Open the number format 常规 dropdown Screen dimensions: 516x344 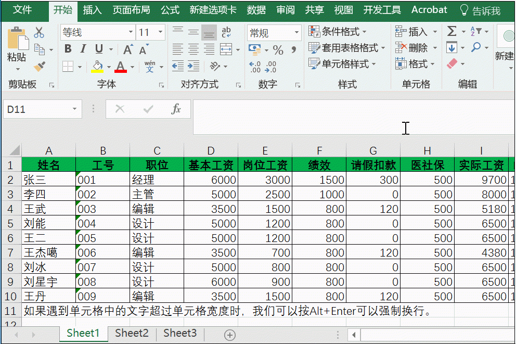[x=296, y=32]
